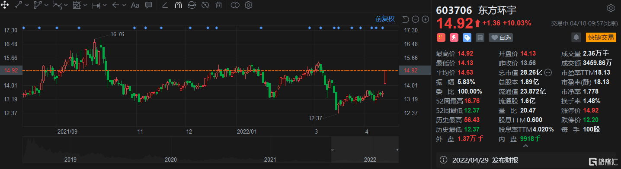
Task: Click the overlapping circles compare icon
Action: coord(235,5)
